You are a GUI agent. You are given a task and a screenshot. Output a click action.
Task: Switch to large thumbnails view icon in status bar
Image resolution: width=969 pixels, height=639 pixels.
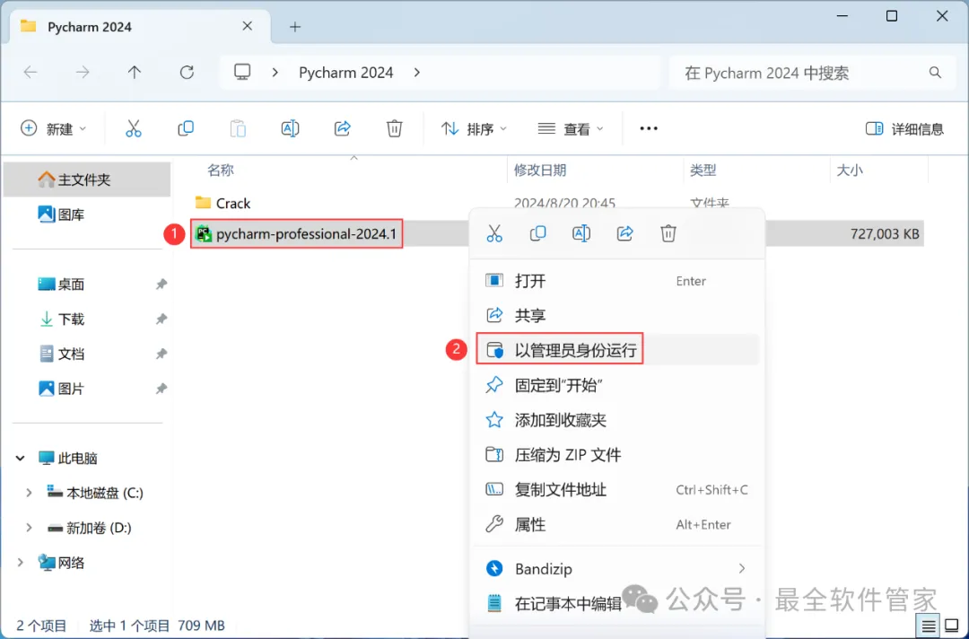point(952,626)
